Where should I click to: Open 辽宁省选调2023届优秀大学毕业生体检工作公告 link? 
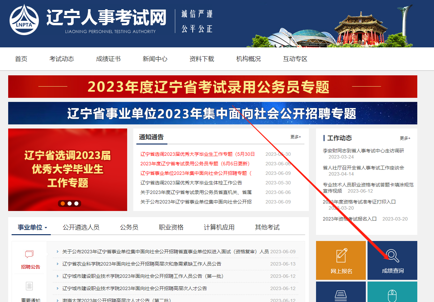(x=191, y=183)
